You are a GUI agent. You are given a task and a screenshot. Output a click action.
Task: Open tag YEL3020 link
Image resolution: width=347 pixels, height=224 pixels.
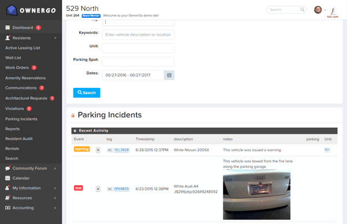pos(121,150)
